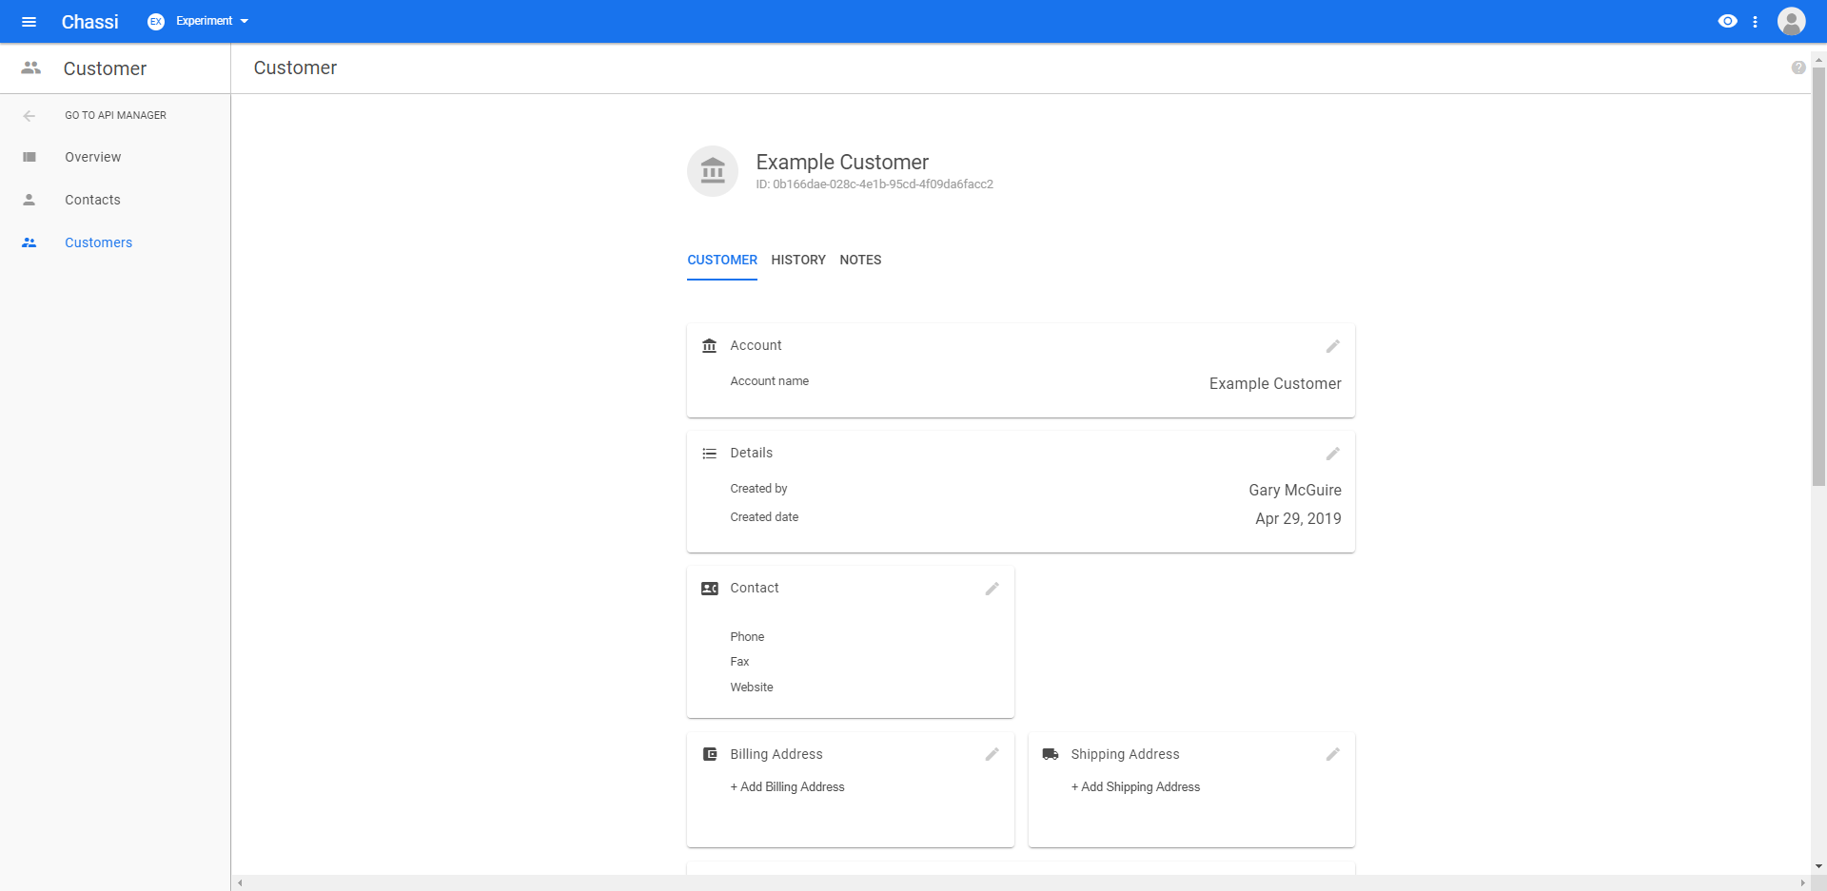Toggle the eye preview icon
1827x891 pixels.
pos(1727,21)
